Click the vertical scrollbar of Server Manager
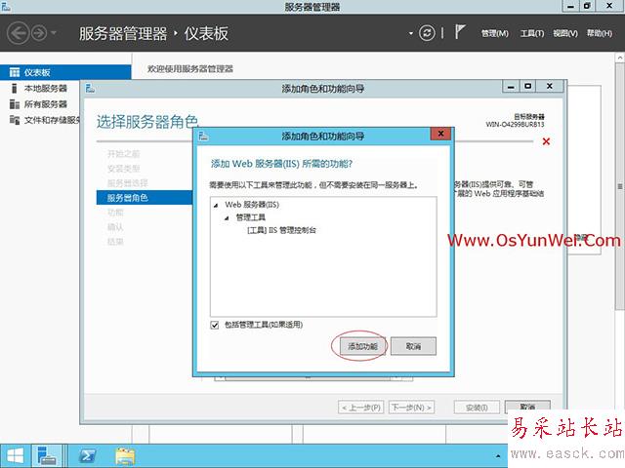Screen dimensions: 625x468 click(x=620, y=186)
